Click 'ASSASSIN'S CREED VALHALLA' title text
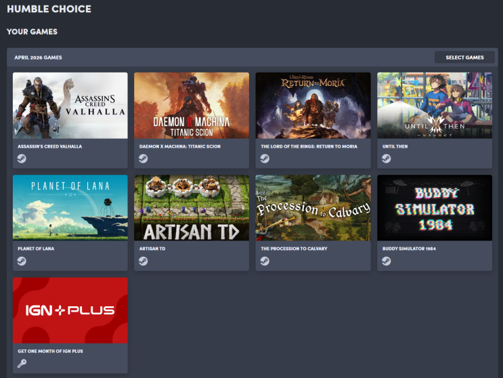The height and width of the screenshot is (378, 503). tap(49, 146)
